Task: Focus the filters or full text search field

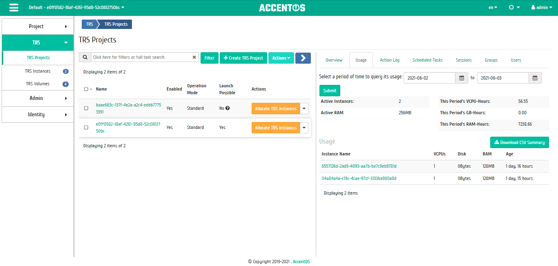Action: point(141,58)
